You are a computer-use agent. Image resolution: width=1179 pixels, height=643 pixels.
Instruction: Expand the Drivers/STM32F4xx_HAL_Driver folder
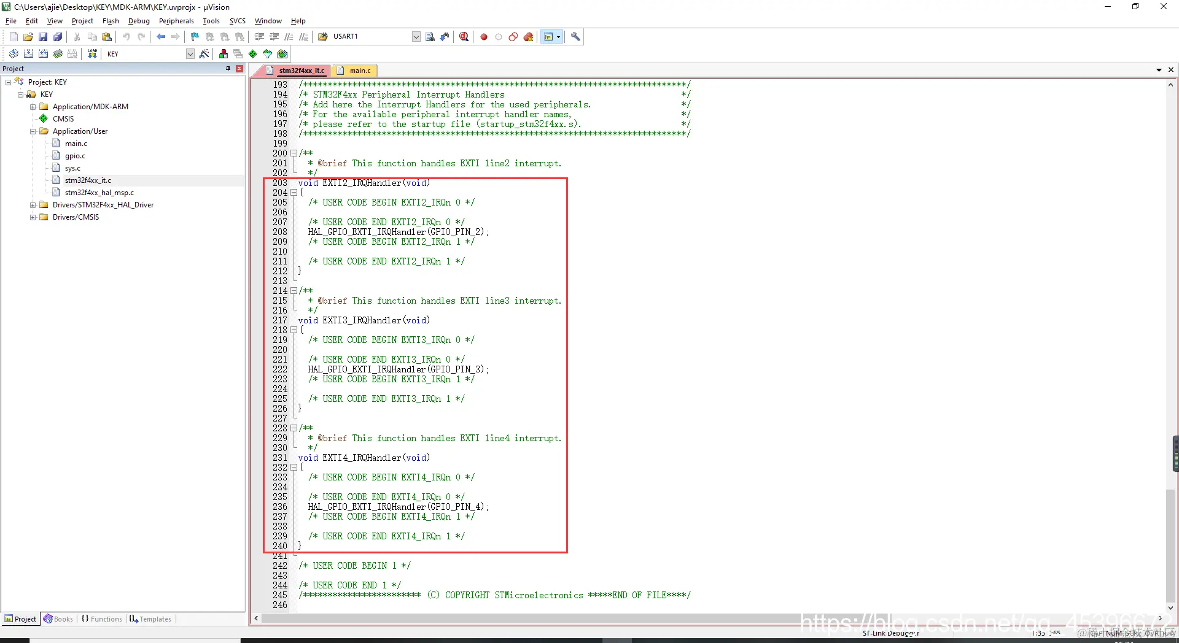click(33, 205)
